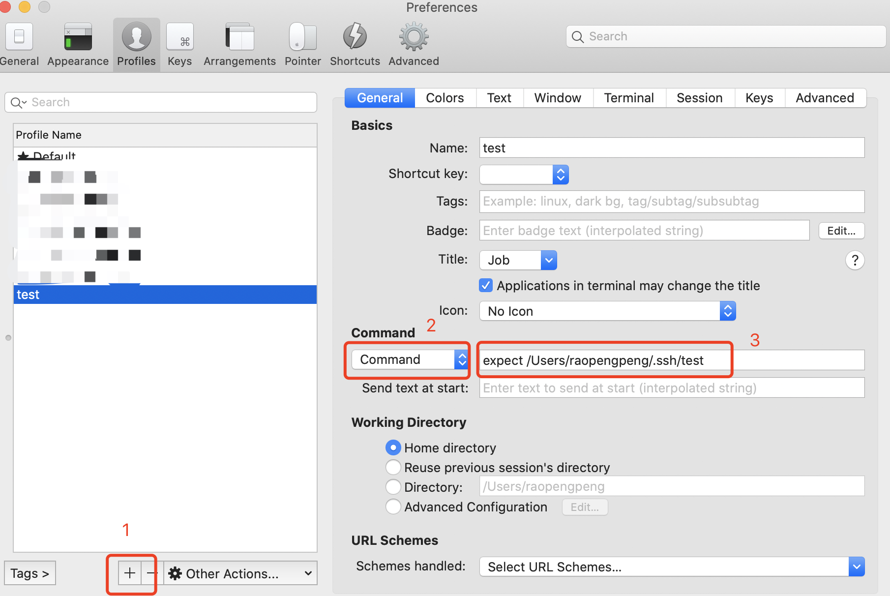Switch to the profile Advanced tab

click(x=825, y=98)
